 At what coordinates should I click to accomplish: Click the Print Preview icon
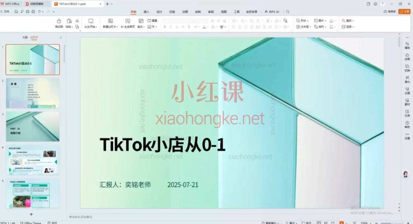tap(33, 12)
